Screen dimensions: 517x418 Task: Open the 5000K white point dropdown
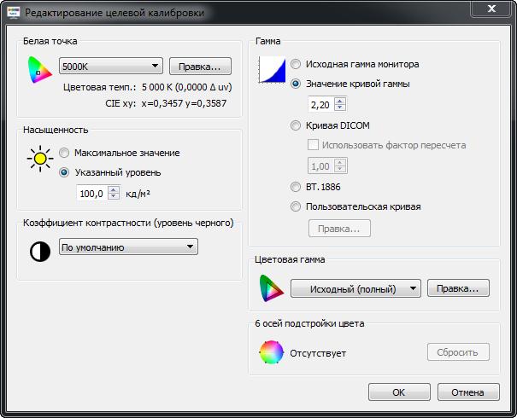click(x=111, y=66)
